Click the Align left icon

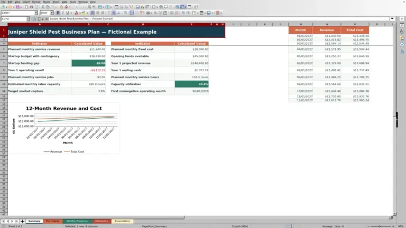(93, 13)
